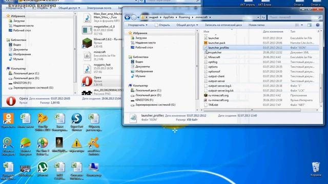Click the view mode icon in minecraft window

(297, 25)
